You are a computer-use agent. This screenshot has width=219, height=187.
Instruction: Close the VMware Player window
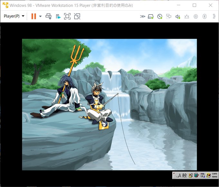211,5
